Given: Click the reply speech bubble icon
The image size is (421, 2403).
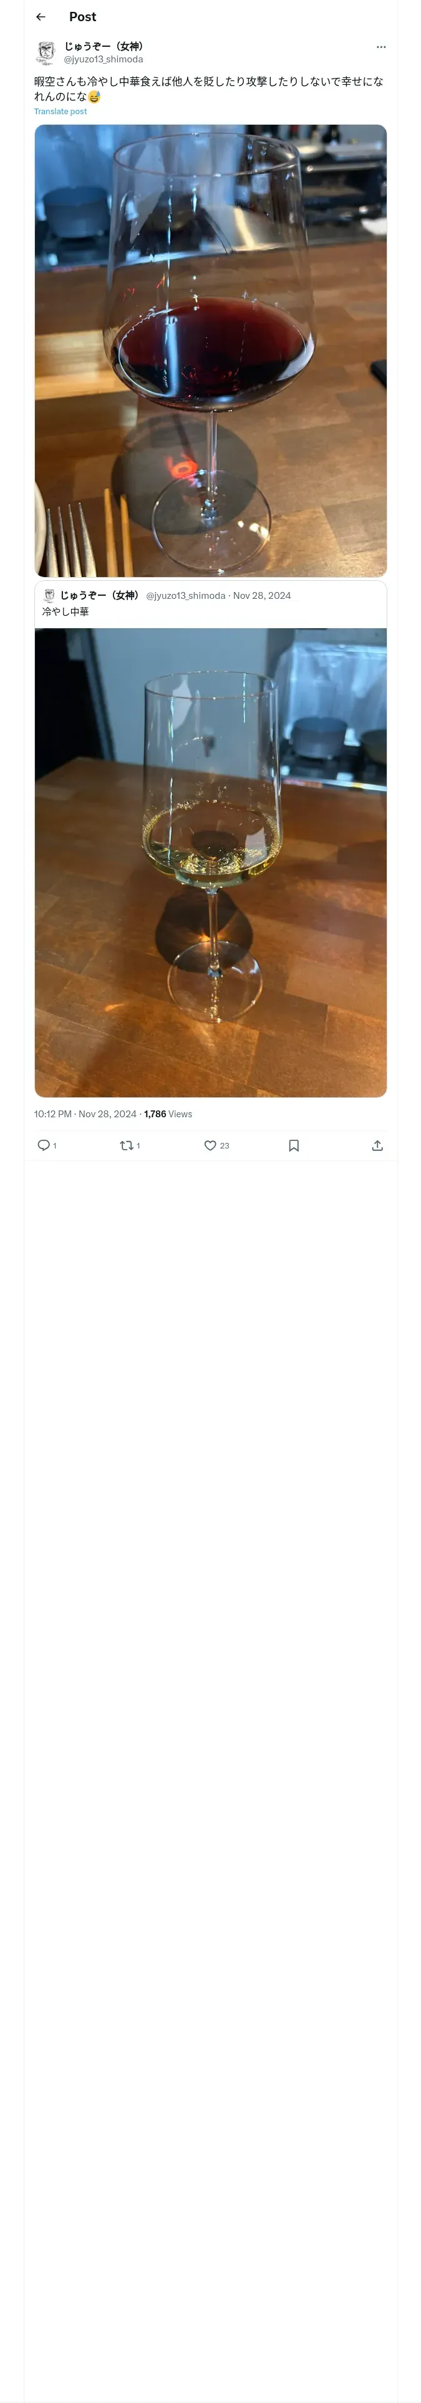Looking at the screenshot, I should tap(43, 1145).
